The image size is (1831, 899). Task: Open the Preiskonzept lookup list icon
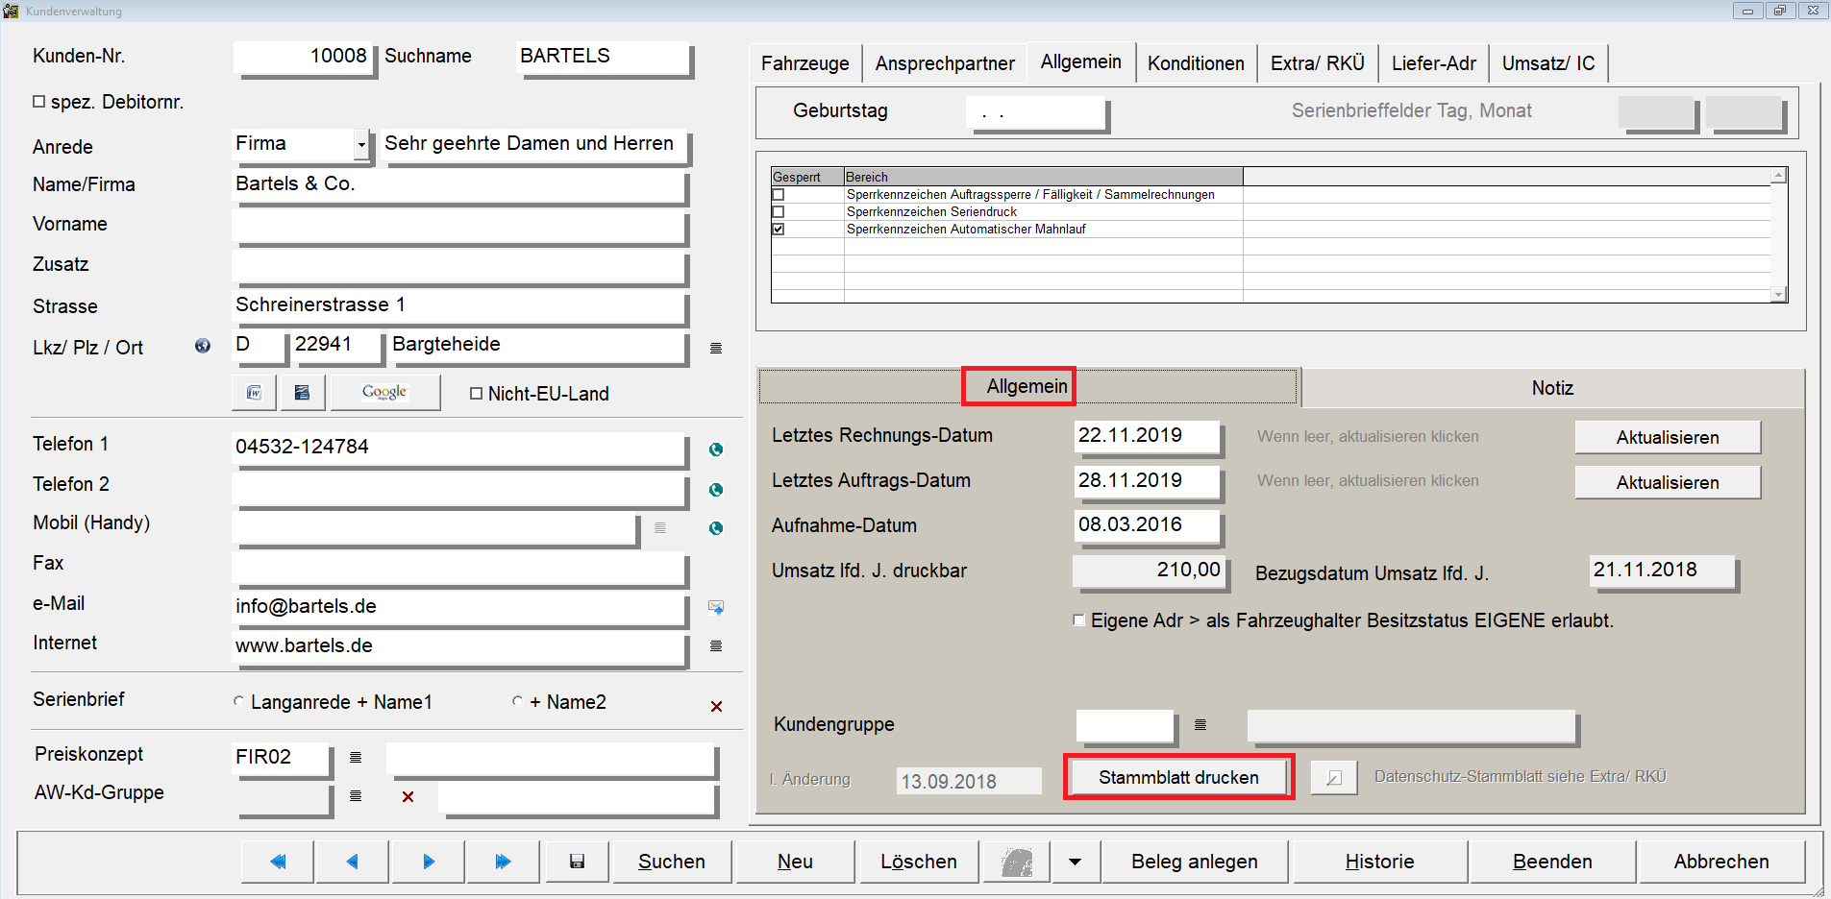[356, 757]
